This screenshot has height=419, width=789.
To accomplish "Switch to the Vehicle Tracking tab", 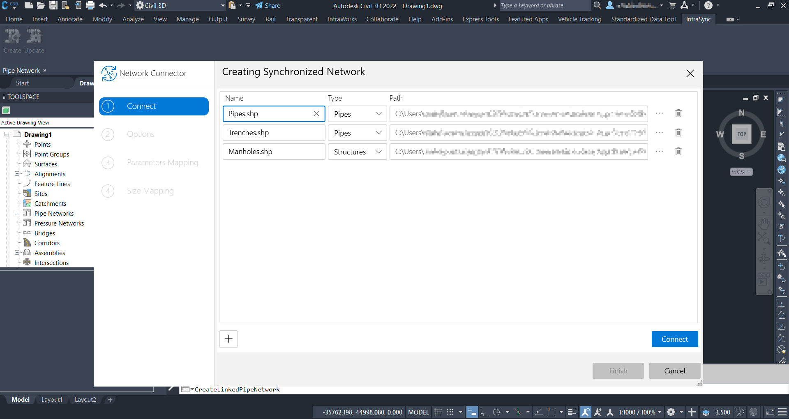I will click(x=579, y=19).
